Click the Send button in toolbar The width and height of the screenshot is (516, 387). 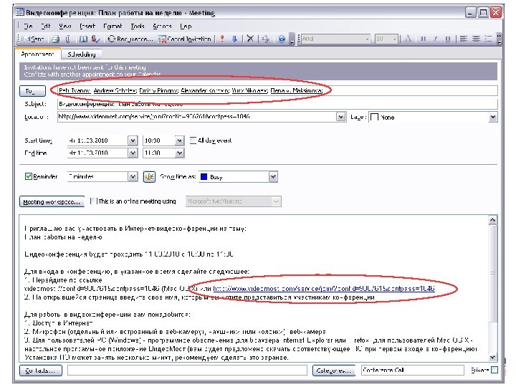32,39
